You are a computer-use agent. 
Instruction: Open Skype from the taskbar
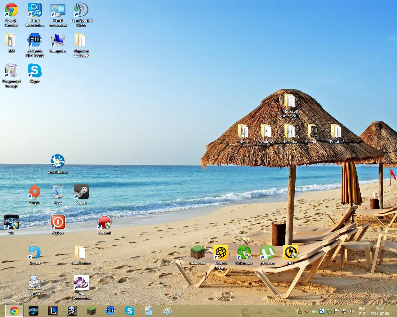[130, 311]
